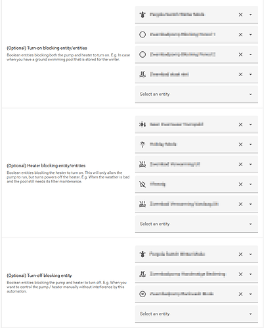
Task: Click the circled X icon in Turn-off blocking
Action: coord(143,294)
